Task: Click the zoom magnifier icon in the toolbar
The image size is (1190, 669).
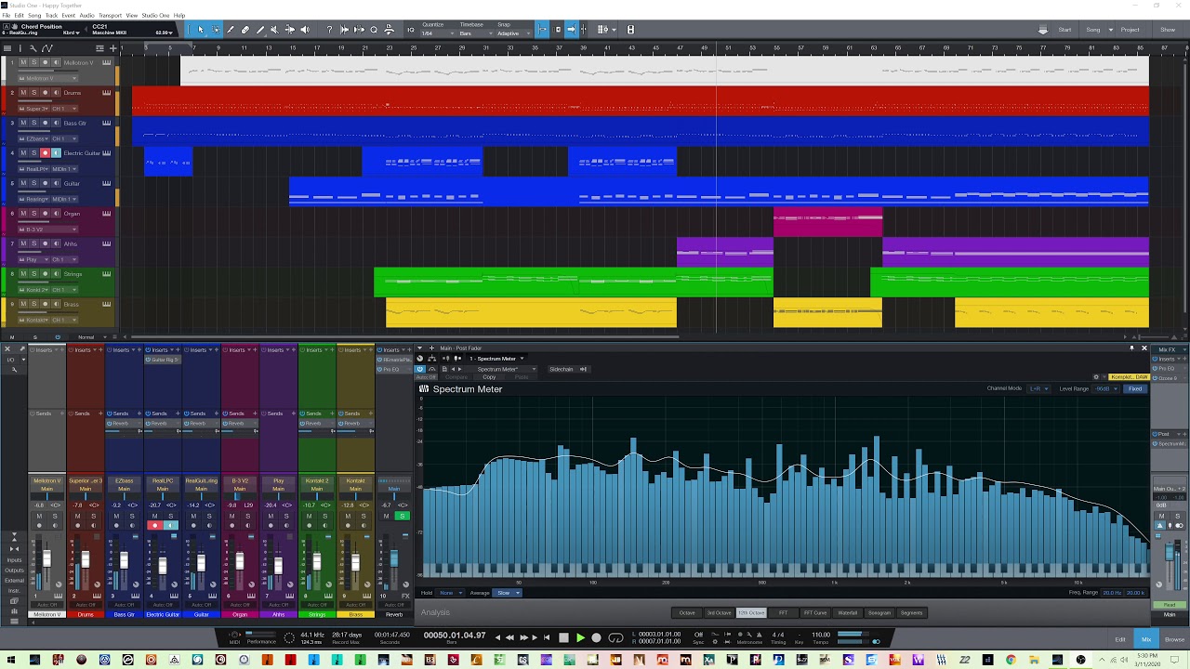Action: click(x=374, y=30)
